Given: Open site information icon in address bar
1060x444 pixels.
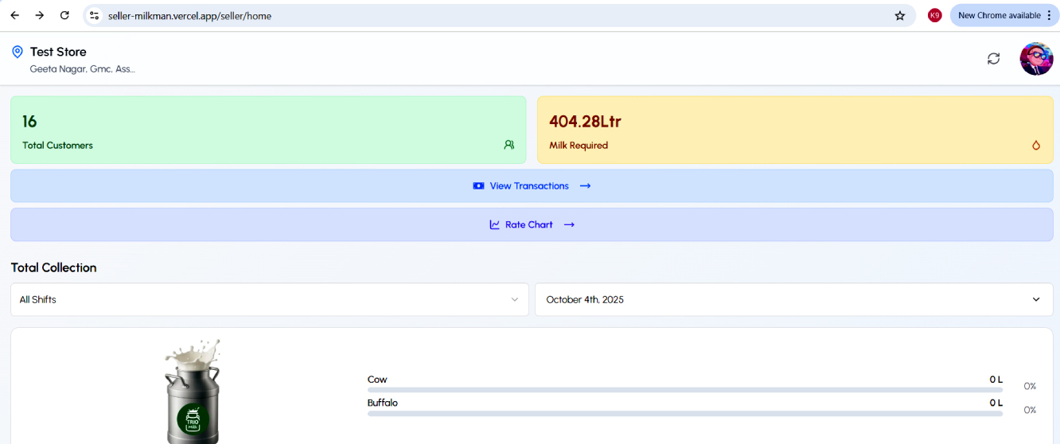Looking at the screenshot, I should [95, 15].
